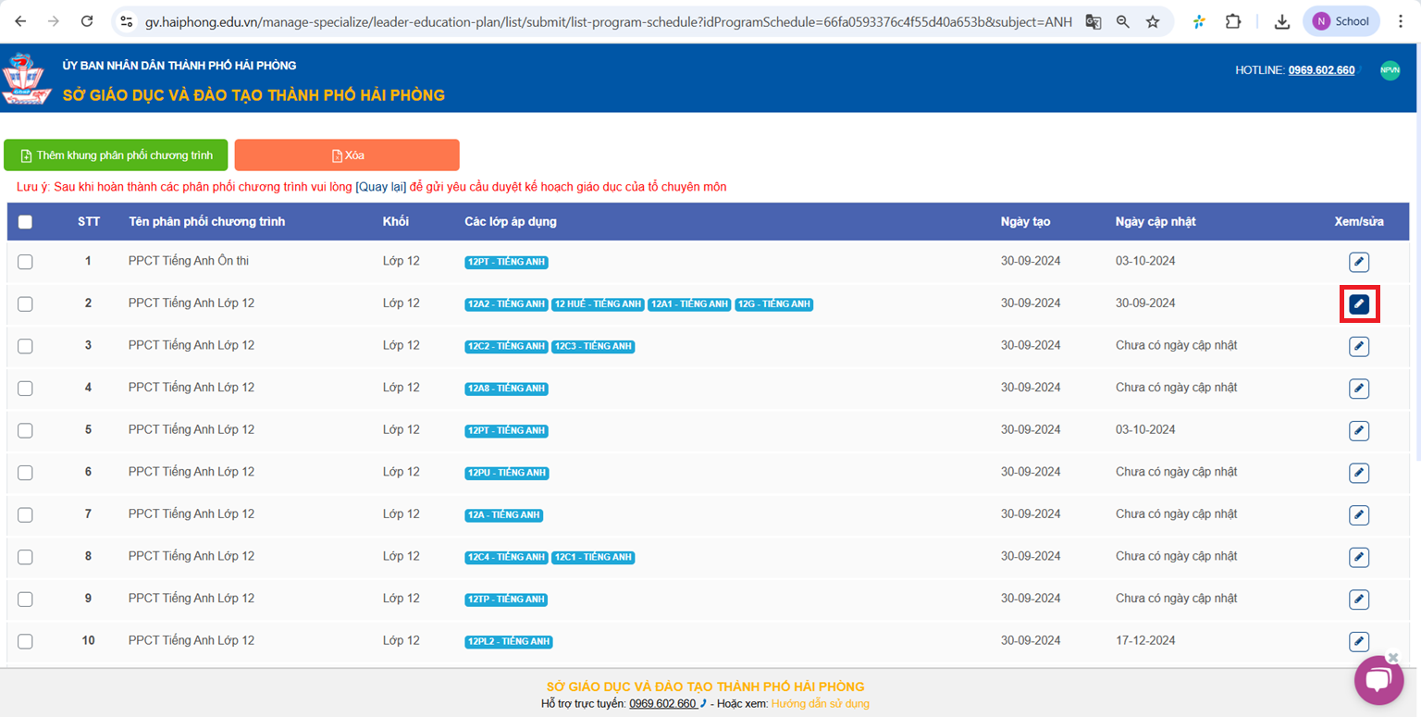
Task: Tick the checkbox for row 10
Action: (25, 641)
